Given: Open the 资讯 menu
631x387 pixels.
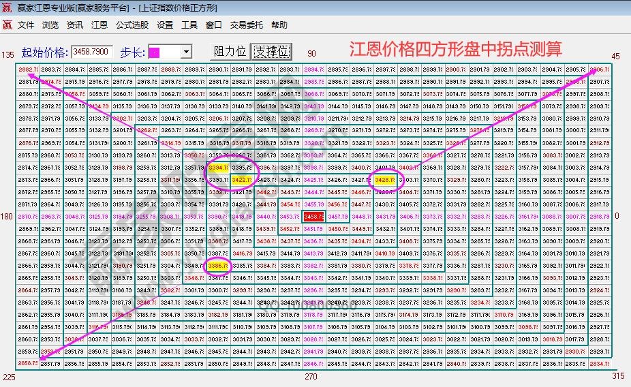Looking at the screenshot, I should pos(75,25).
